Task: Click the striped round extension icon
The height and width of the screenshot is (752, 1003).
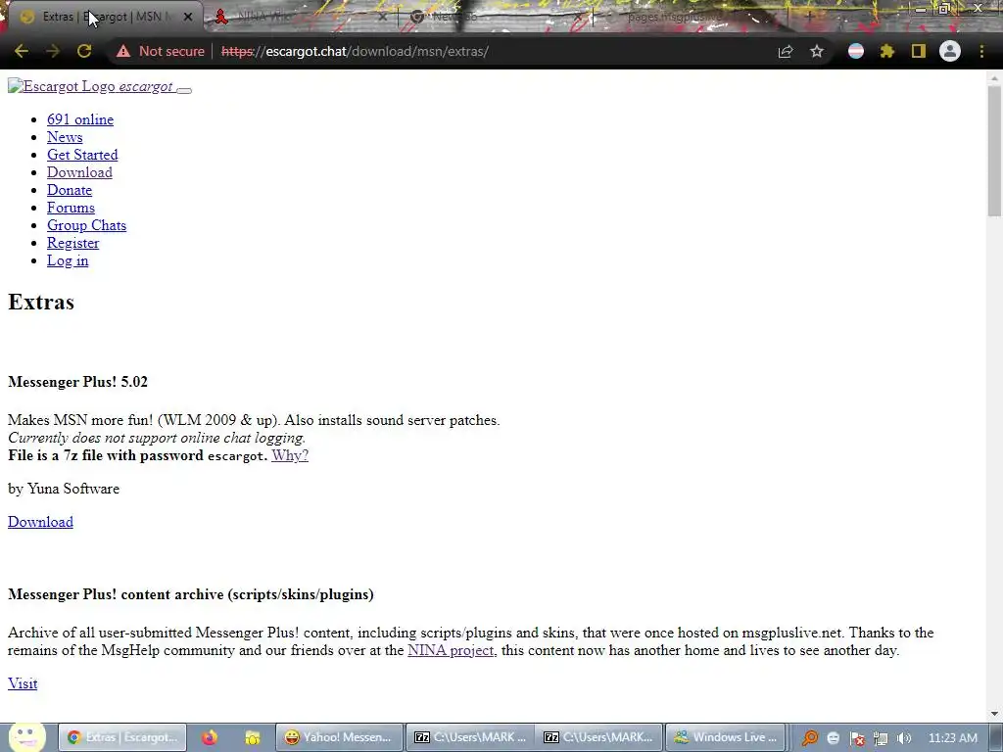Action: [x=856, y=51]
